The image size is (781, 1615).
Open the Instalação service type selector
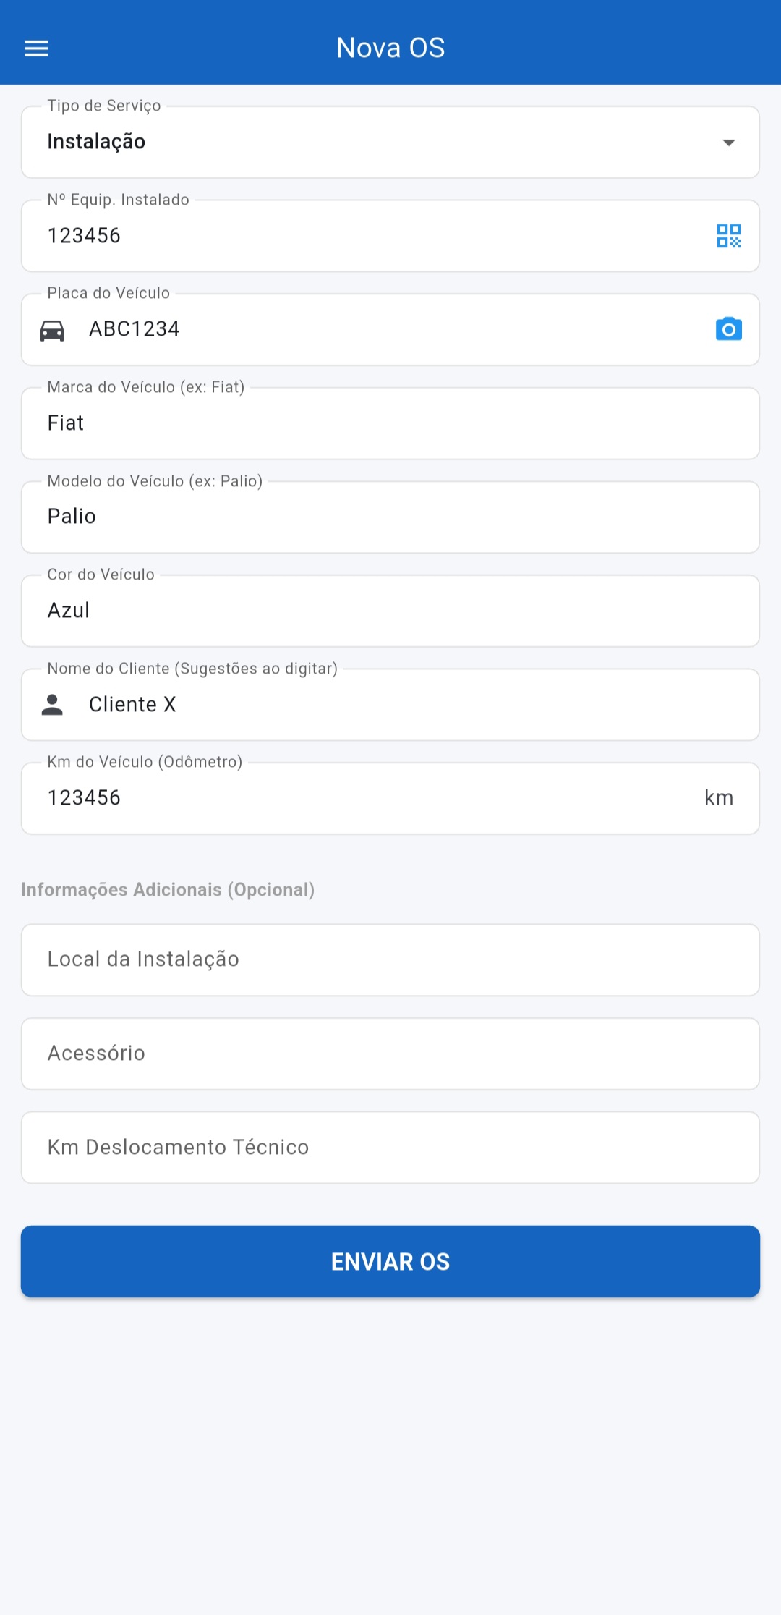(x=362, y=143)
